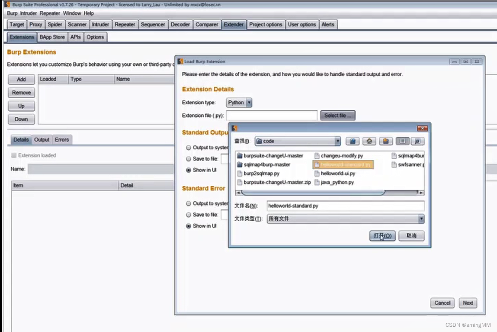Create a new folder in file chooser
497x332 pixels.
pos(386,141)
